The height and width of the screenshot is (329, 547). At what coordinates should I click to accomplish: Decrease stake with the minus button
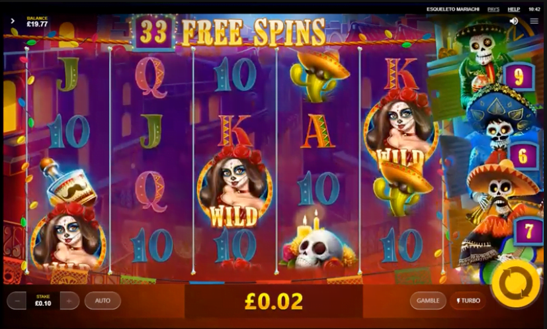(x=17, y=301)
